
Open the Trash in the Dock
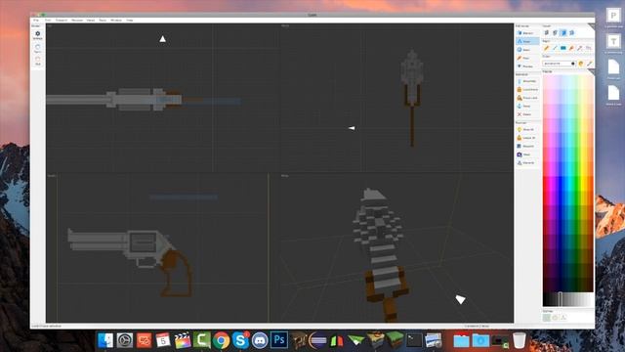tap(519, 340)
